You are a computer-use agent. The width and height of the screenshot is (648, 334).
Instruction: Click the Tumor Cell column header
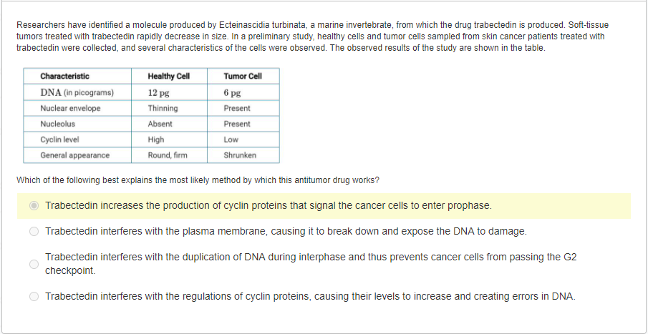(243, 77)
